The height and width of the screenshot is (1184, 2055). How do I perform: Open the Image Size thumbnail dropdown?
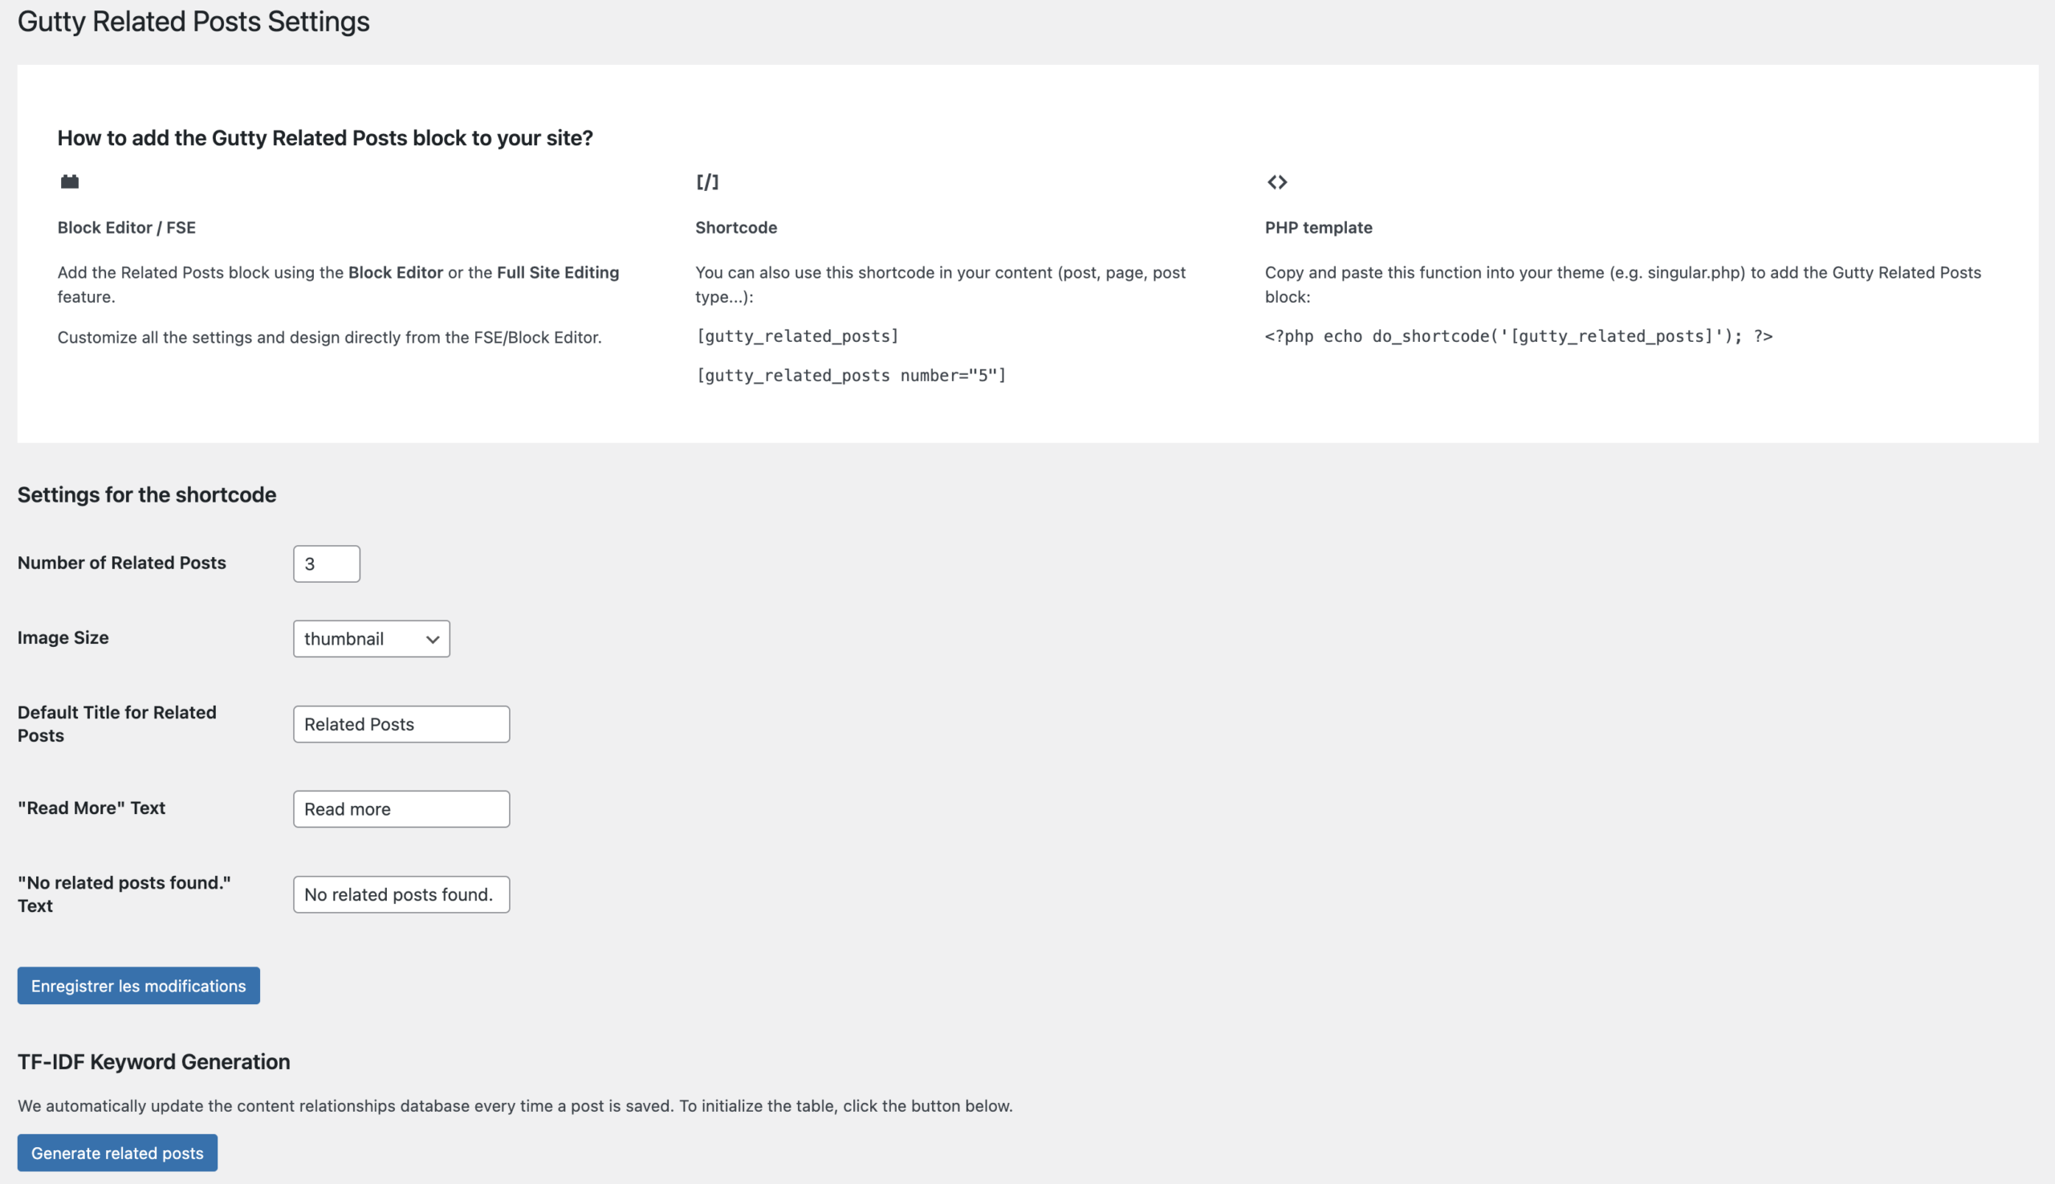[372, 638]
